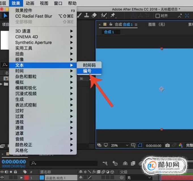Screen dimensions: 193x181
Task: Open the 动画 menu in menu bar
Action: point(30,3)
